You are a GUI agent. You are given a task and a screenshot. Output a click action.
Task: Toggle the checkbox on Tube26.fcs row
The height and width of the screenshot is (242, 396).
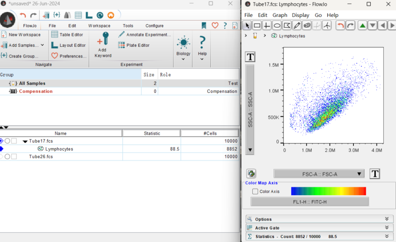pos(14,156)
